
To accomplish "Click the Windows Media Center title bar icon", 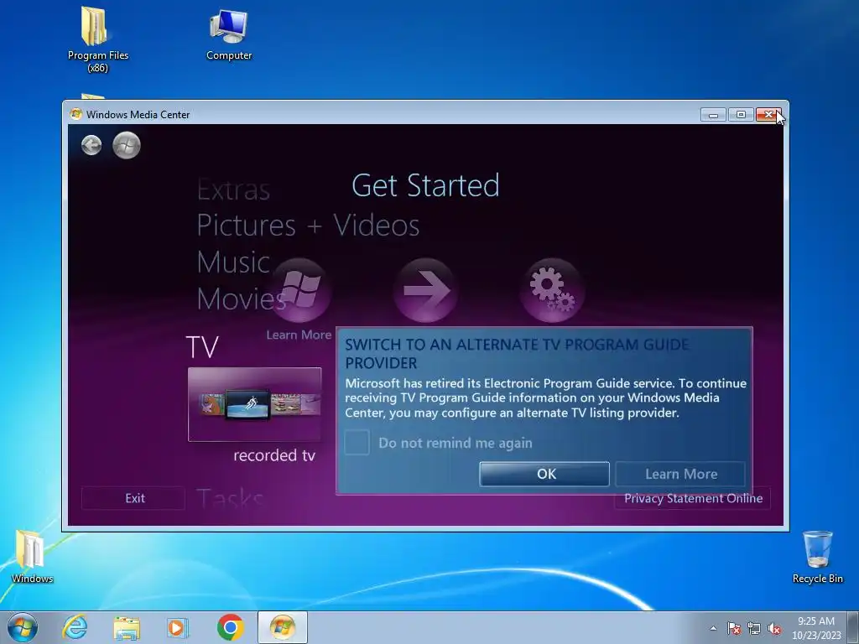I will (76, 114).
